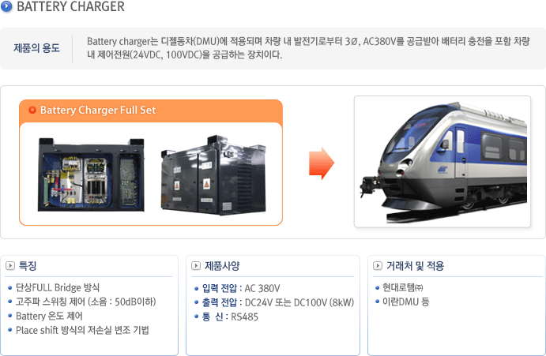Click the arrow icon next to 제품사양 heading
The image size is (546, 356).
coord(196,266)
